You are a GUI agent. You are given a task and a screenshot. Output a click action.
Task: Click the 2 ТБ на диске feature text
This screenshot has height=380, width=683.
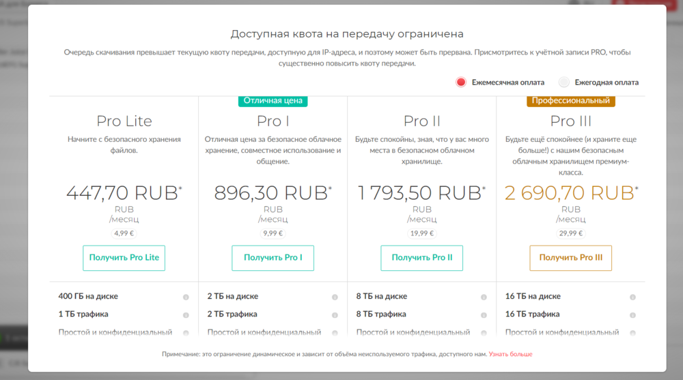click(x=233, y=296)
